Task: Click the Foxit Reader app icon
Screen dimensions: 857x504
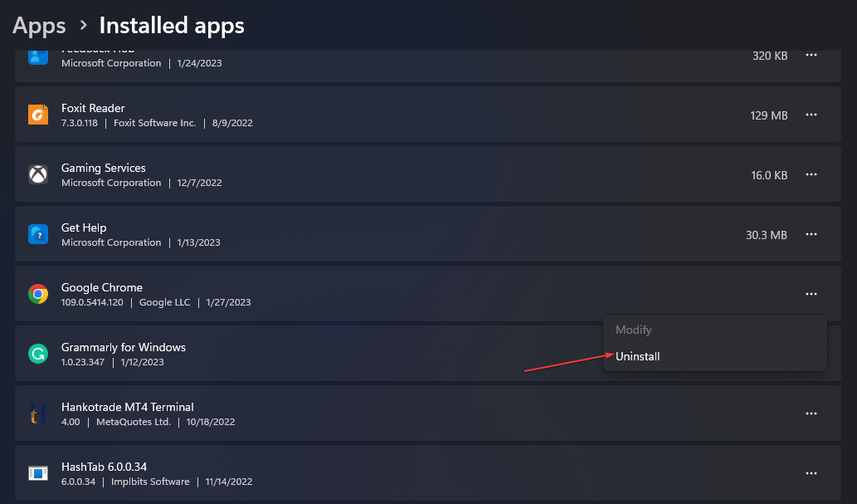Action: [38, 115]
